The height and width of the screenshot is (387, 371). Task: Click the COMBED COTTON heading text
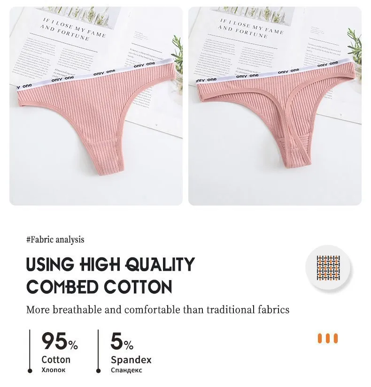pos(99,287)
